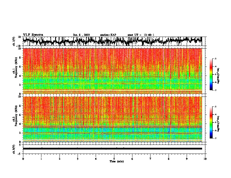The height and width of the screenshot is (178, 231).
Task: Click the "7" minute tick label on time axis
Action: [x=150, y=159]
